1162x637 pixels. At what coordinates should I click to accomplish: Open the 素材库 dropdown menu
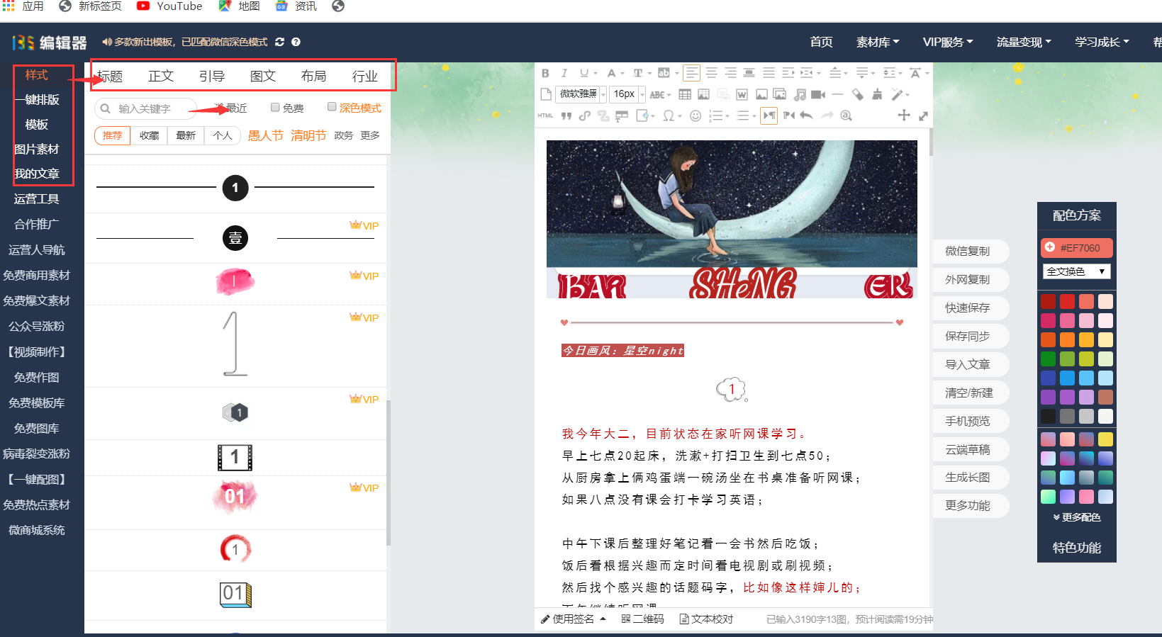[878, 42]
